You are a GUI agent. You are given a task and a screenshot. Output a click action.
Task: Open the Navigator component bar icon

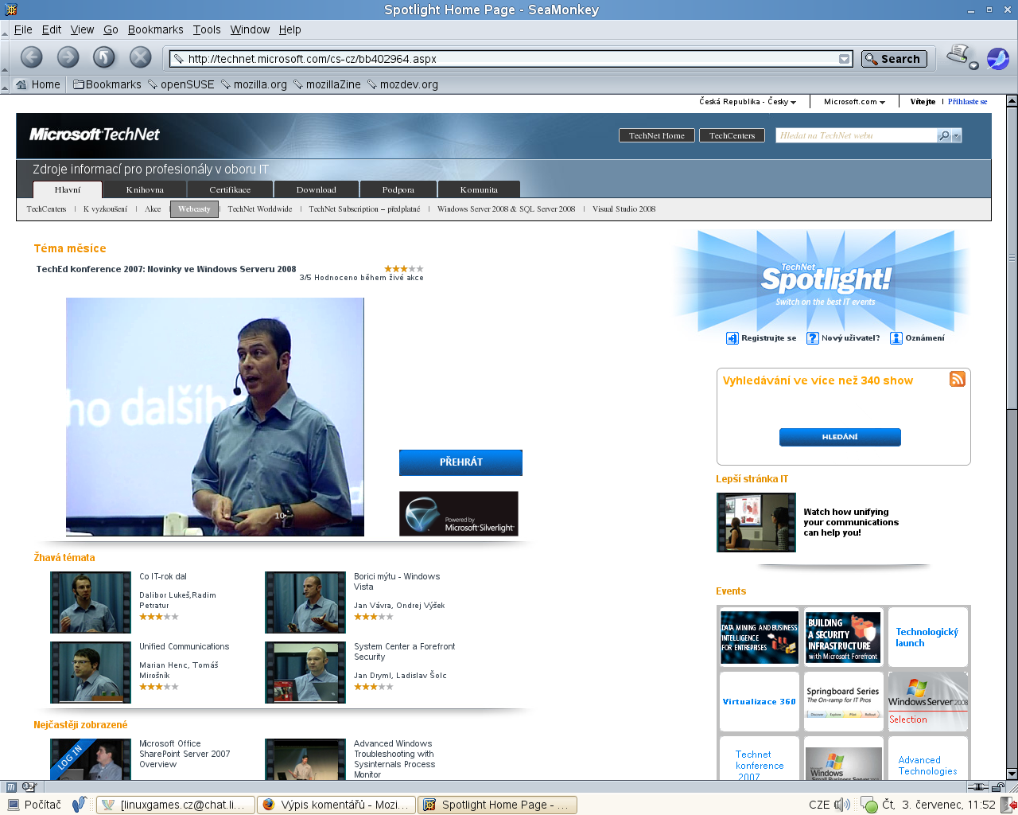[x=11, y=787]
